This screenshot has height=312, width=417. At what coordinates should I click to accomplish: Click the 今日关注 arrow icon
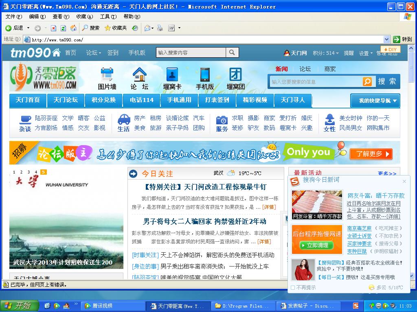click(x=133, y=174)
